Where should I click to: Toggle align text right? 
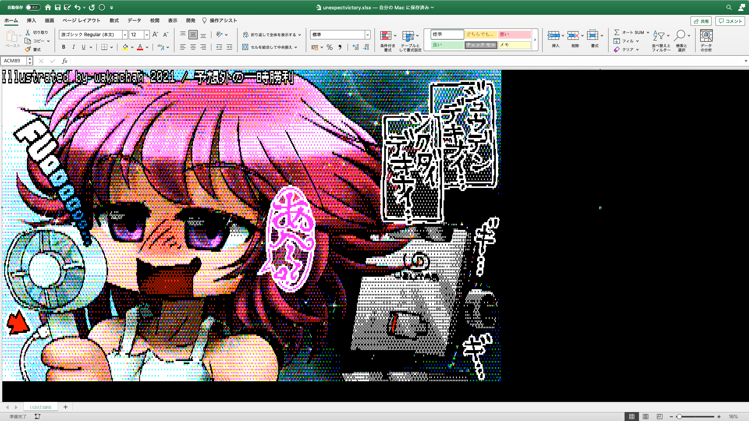[203, 47]
